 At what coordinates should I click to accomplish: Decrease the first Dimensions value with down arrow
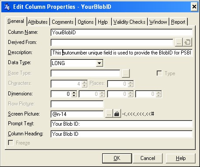pos(74,95)
